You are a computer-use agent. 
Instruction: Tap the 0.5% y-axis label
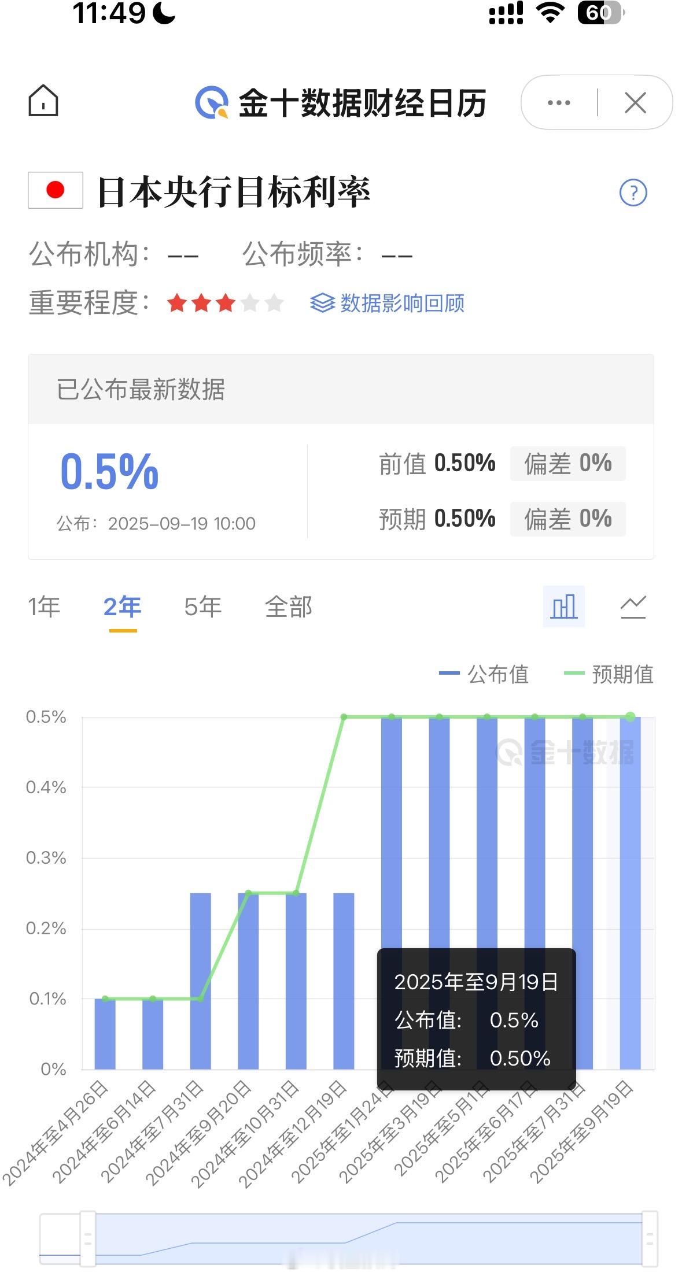tap(46, 717)
